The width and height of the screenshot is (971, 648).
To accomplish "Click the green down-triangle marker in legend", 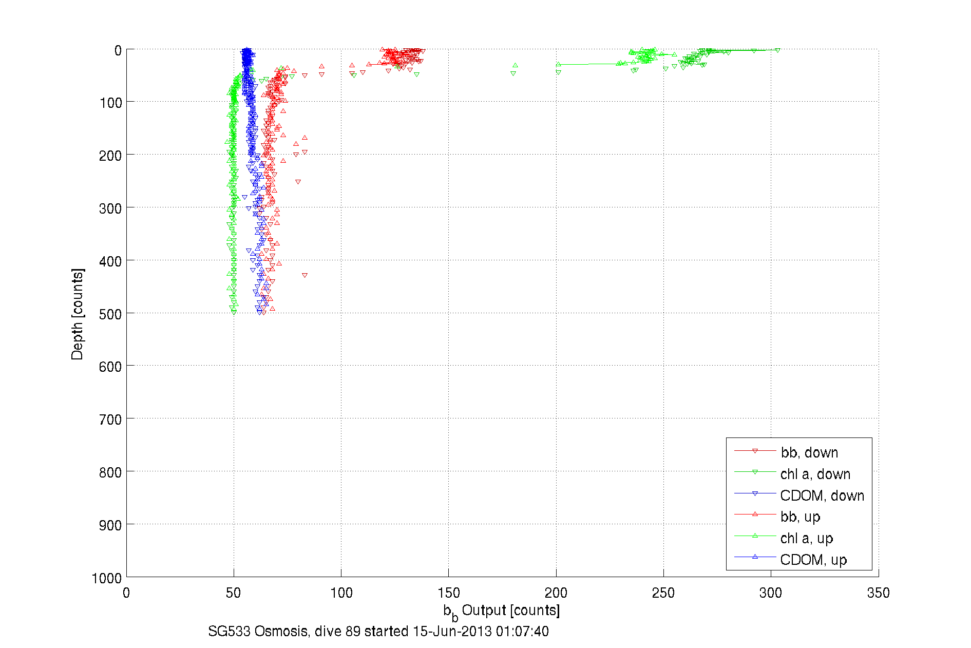I will [x=755, y=472].
